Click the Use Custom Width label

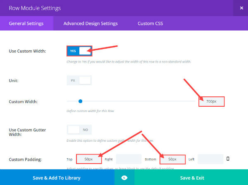click(x=27, y=51)
